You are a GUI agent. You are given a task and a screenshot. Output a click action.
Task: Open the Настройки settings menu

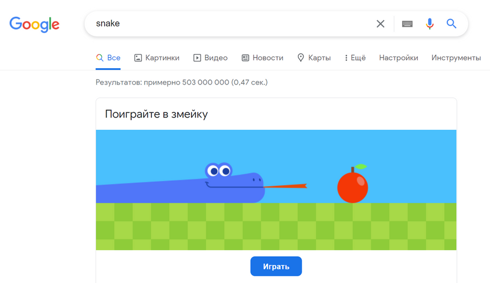(x=398, y=58)
